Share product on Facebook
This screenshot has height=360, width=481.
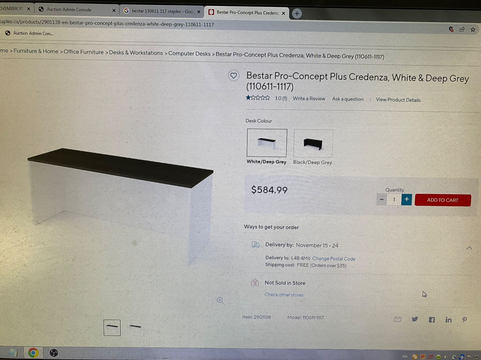[432, 320]
